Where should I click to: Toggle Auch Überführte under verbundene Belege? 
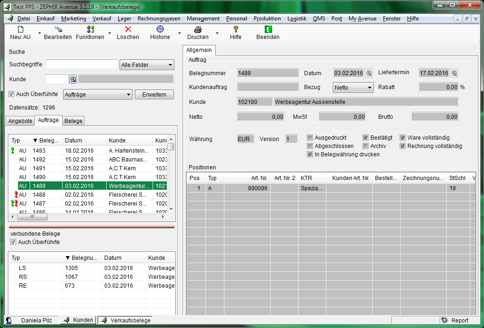coord(13,242)
